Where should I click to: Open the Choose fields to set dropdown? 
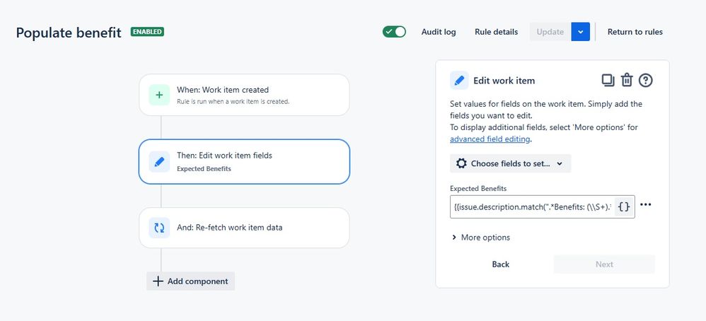pos(510,163)
